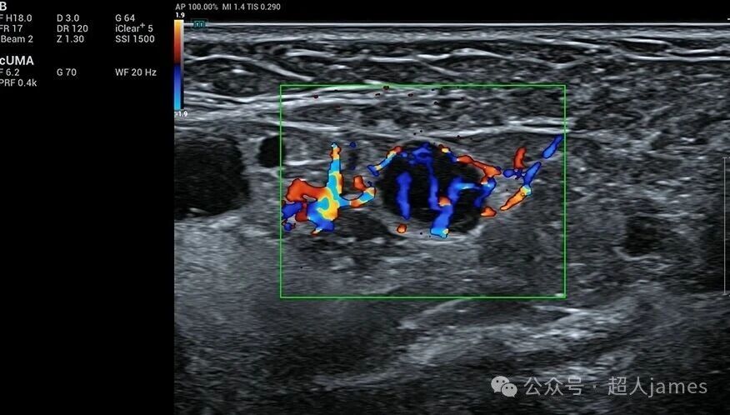Viewport: 730px width, 415px height.
Task: Click the F H18.0 frequency parameter
Action: coord(17,17)
